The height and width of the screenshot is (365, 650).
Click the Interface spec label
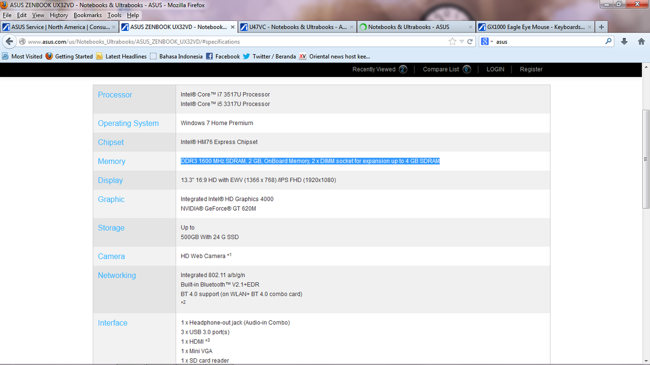(113, 323)
